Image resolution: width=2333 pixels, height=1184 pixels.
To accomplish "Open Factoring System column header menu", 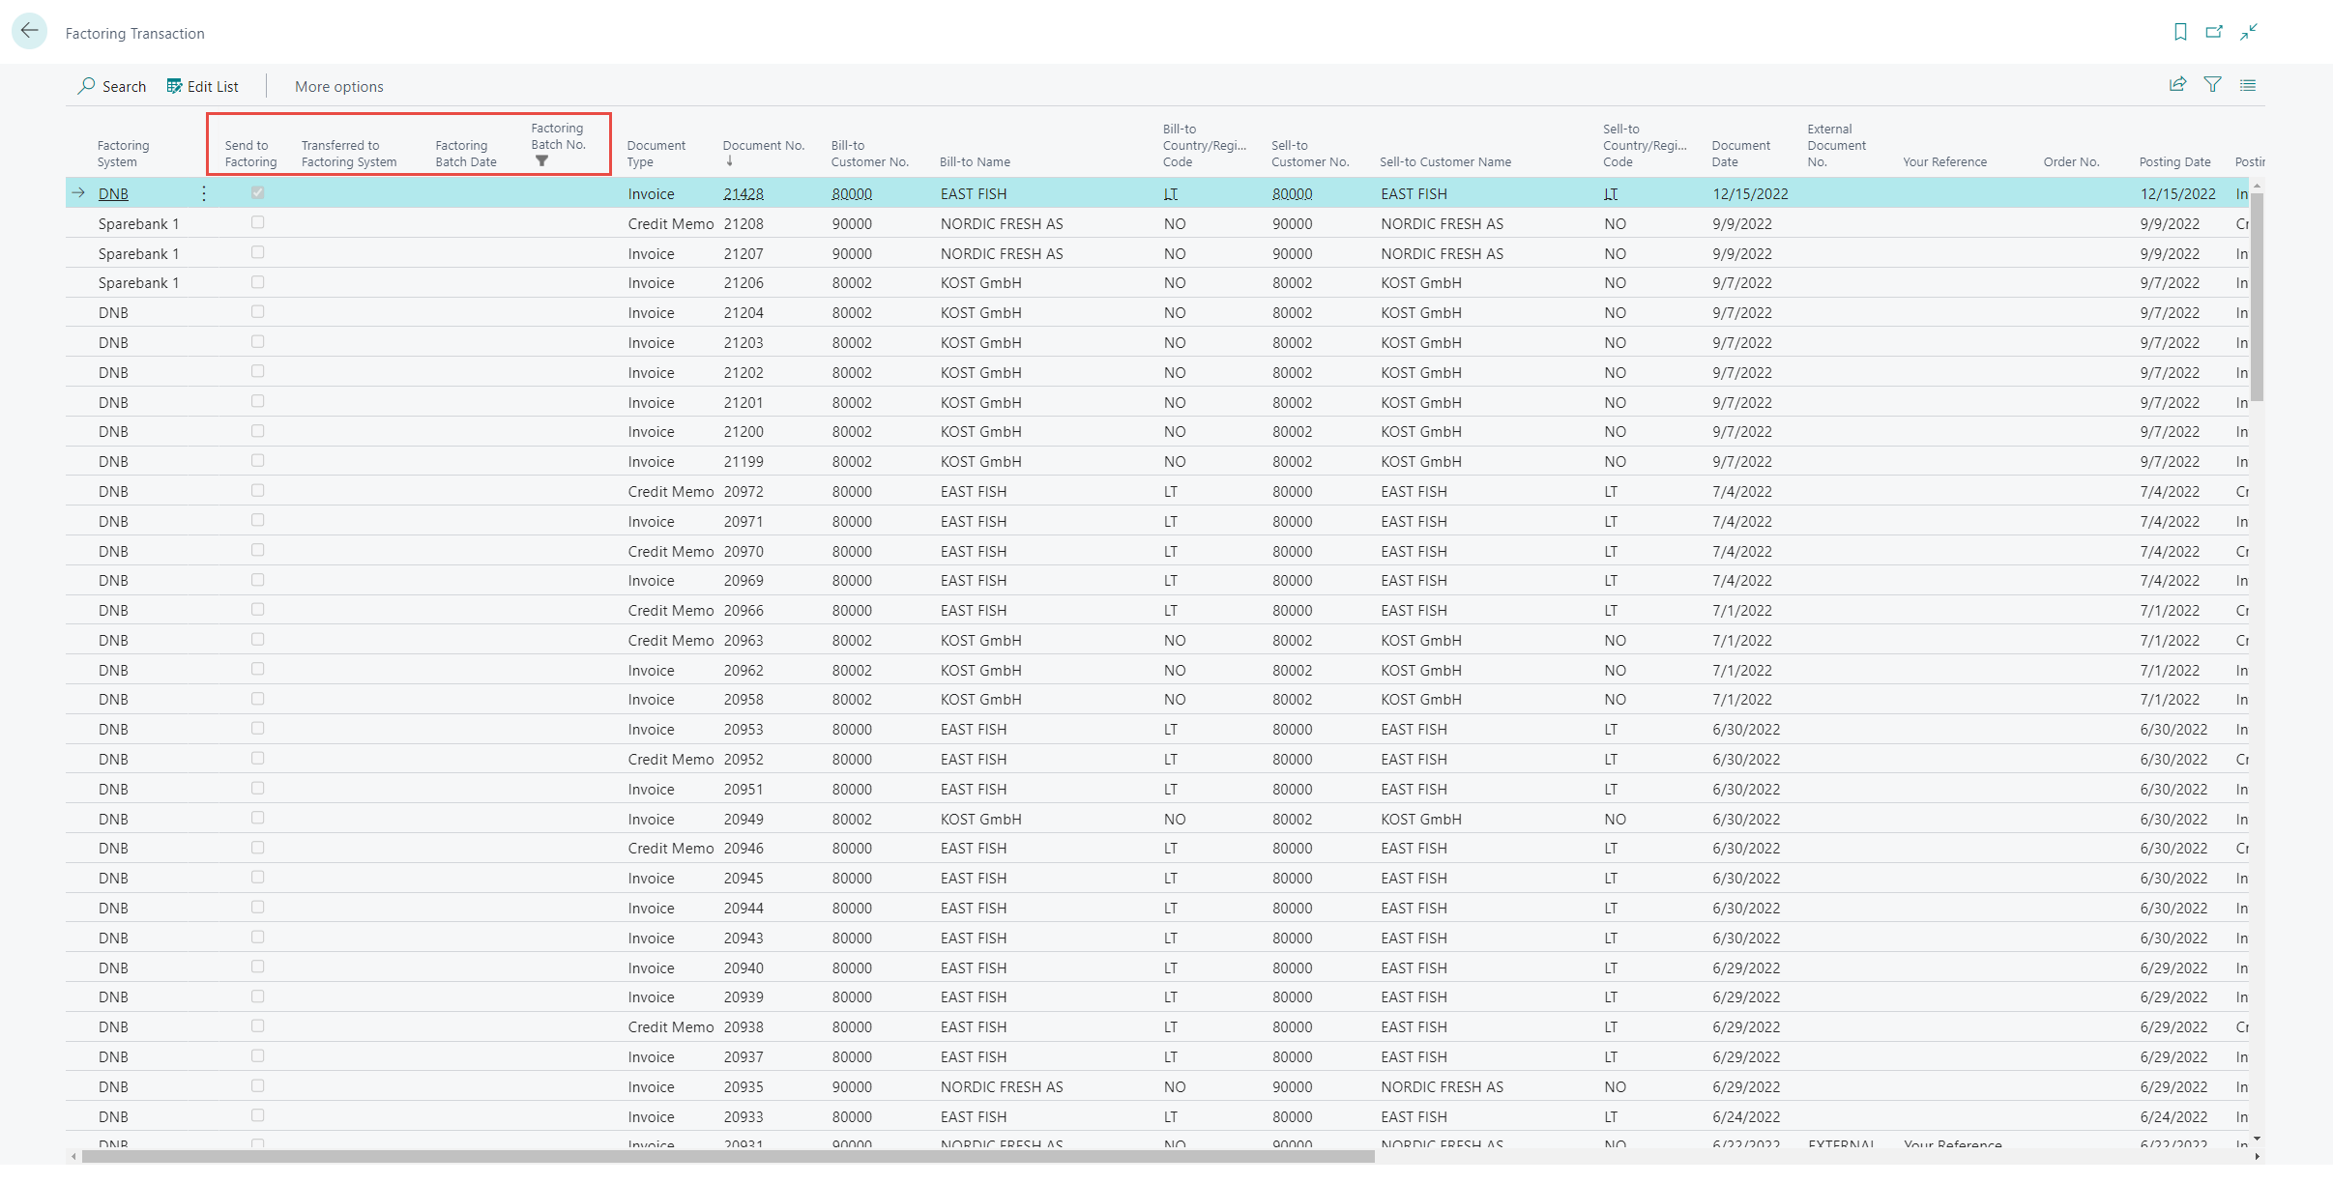I will click(x=123, y=153).
